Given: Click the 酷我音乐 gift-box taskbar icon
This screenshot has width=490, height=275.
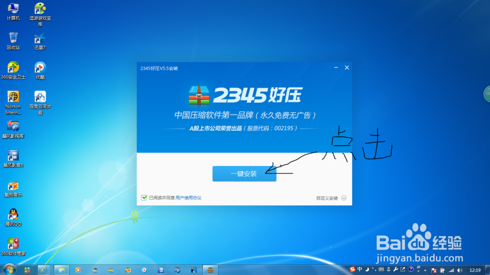Looking at the screenshot, I should click(x=128, y=270).
